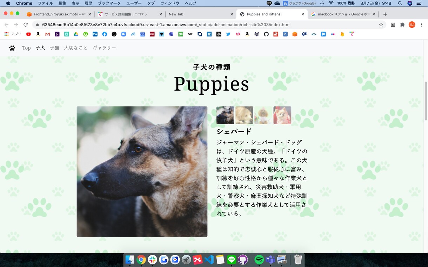Open the Chrome profile avatar menu

[412, 24]
